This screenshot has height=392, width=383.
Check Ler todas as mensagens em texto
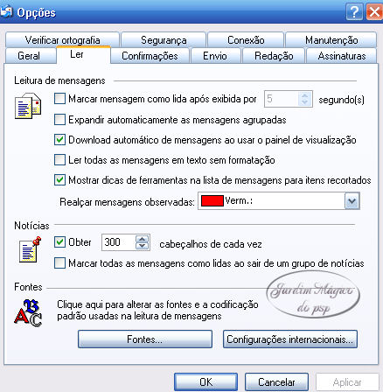click(x=59, y=160)
